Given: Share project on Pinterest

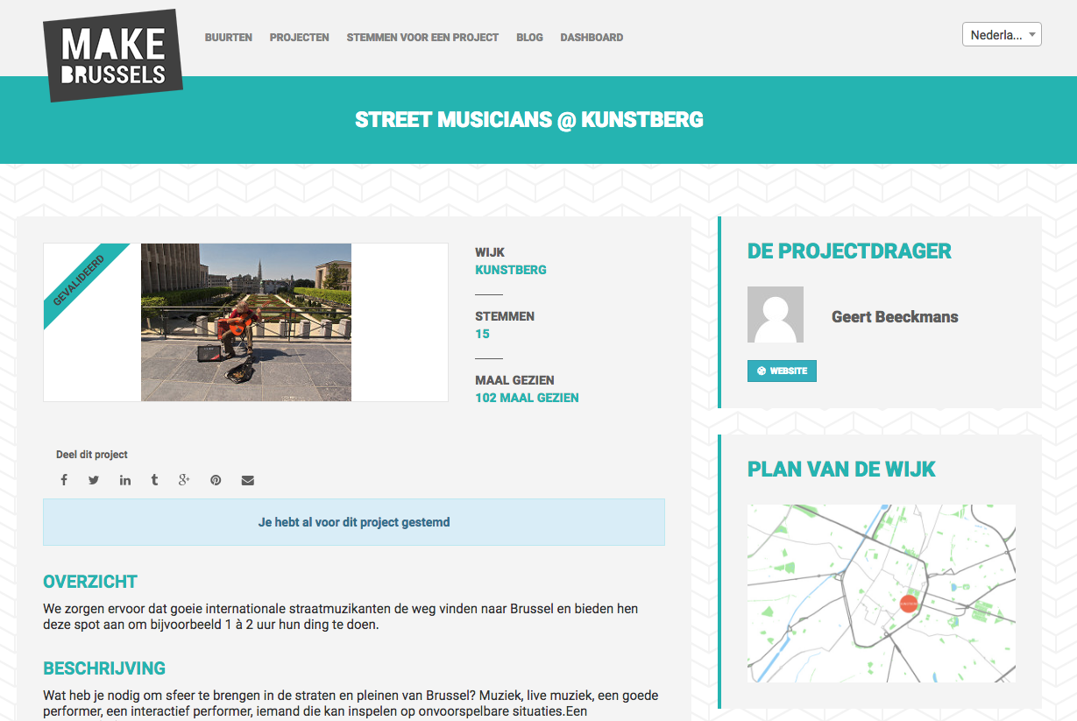Looking at the screenshot, I should coord(216,480).
